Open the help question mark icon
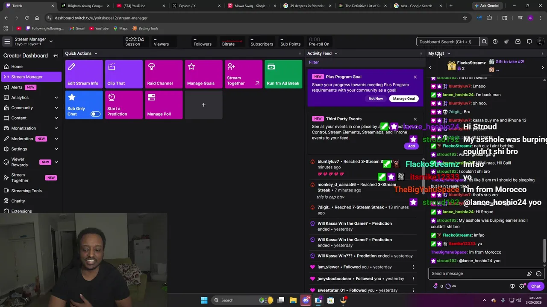The height and width of the screenshot is (307, 547). [495, 42]
